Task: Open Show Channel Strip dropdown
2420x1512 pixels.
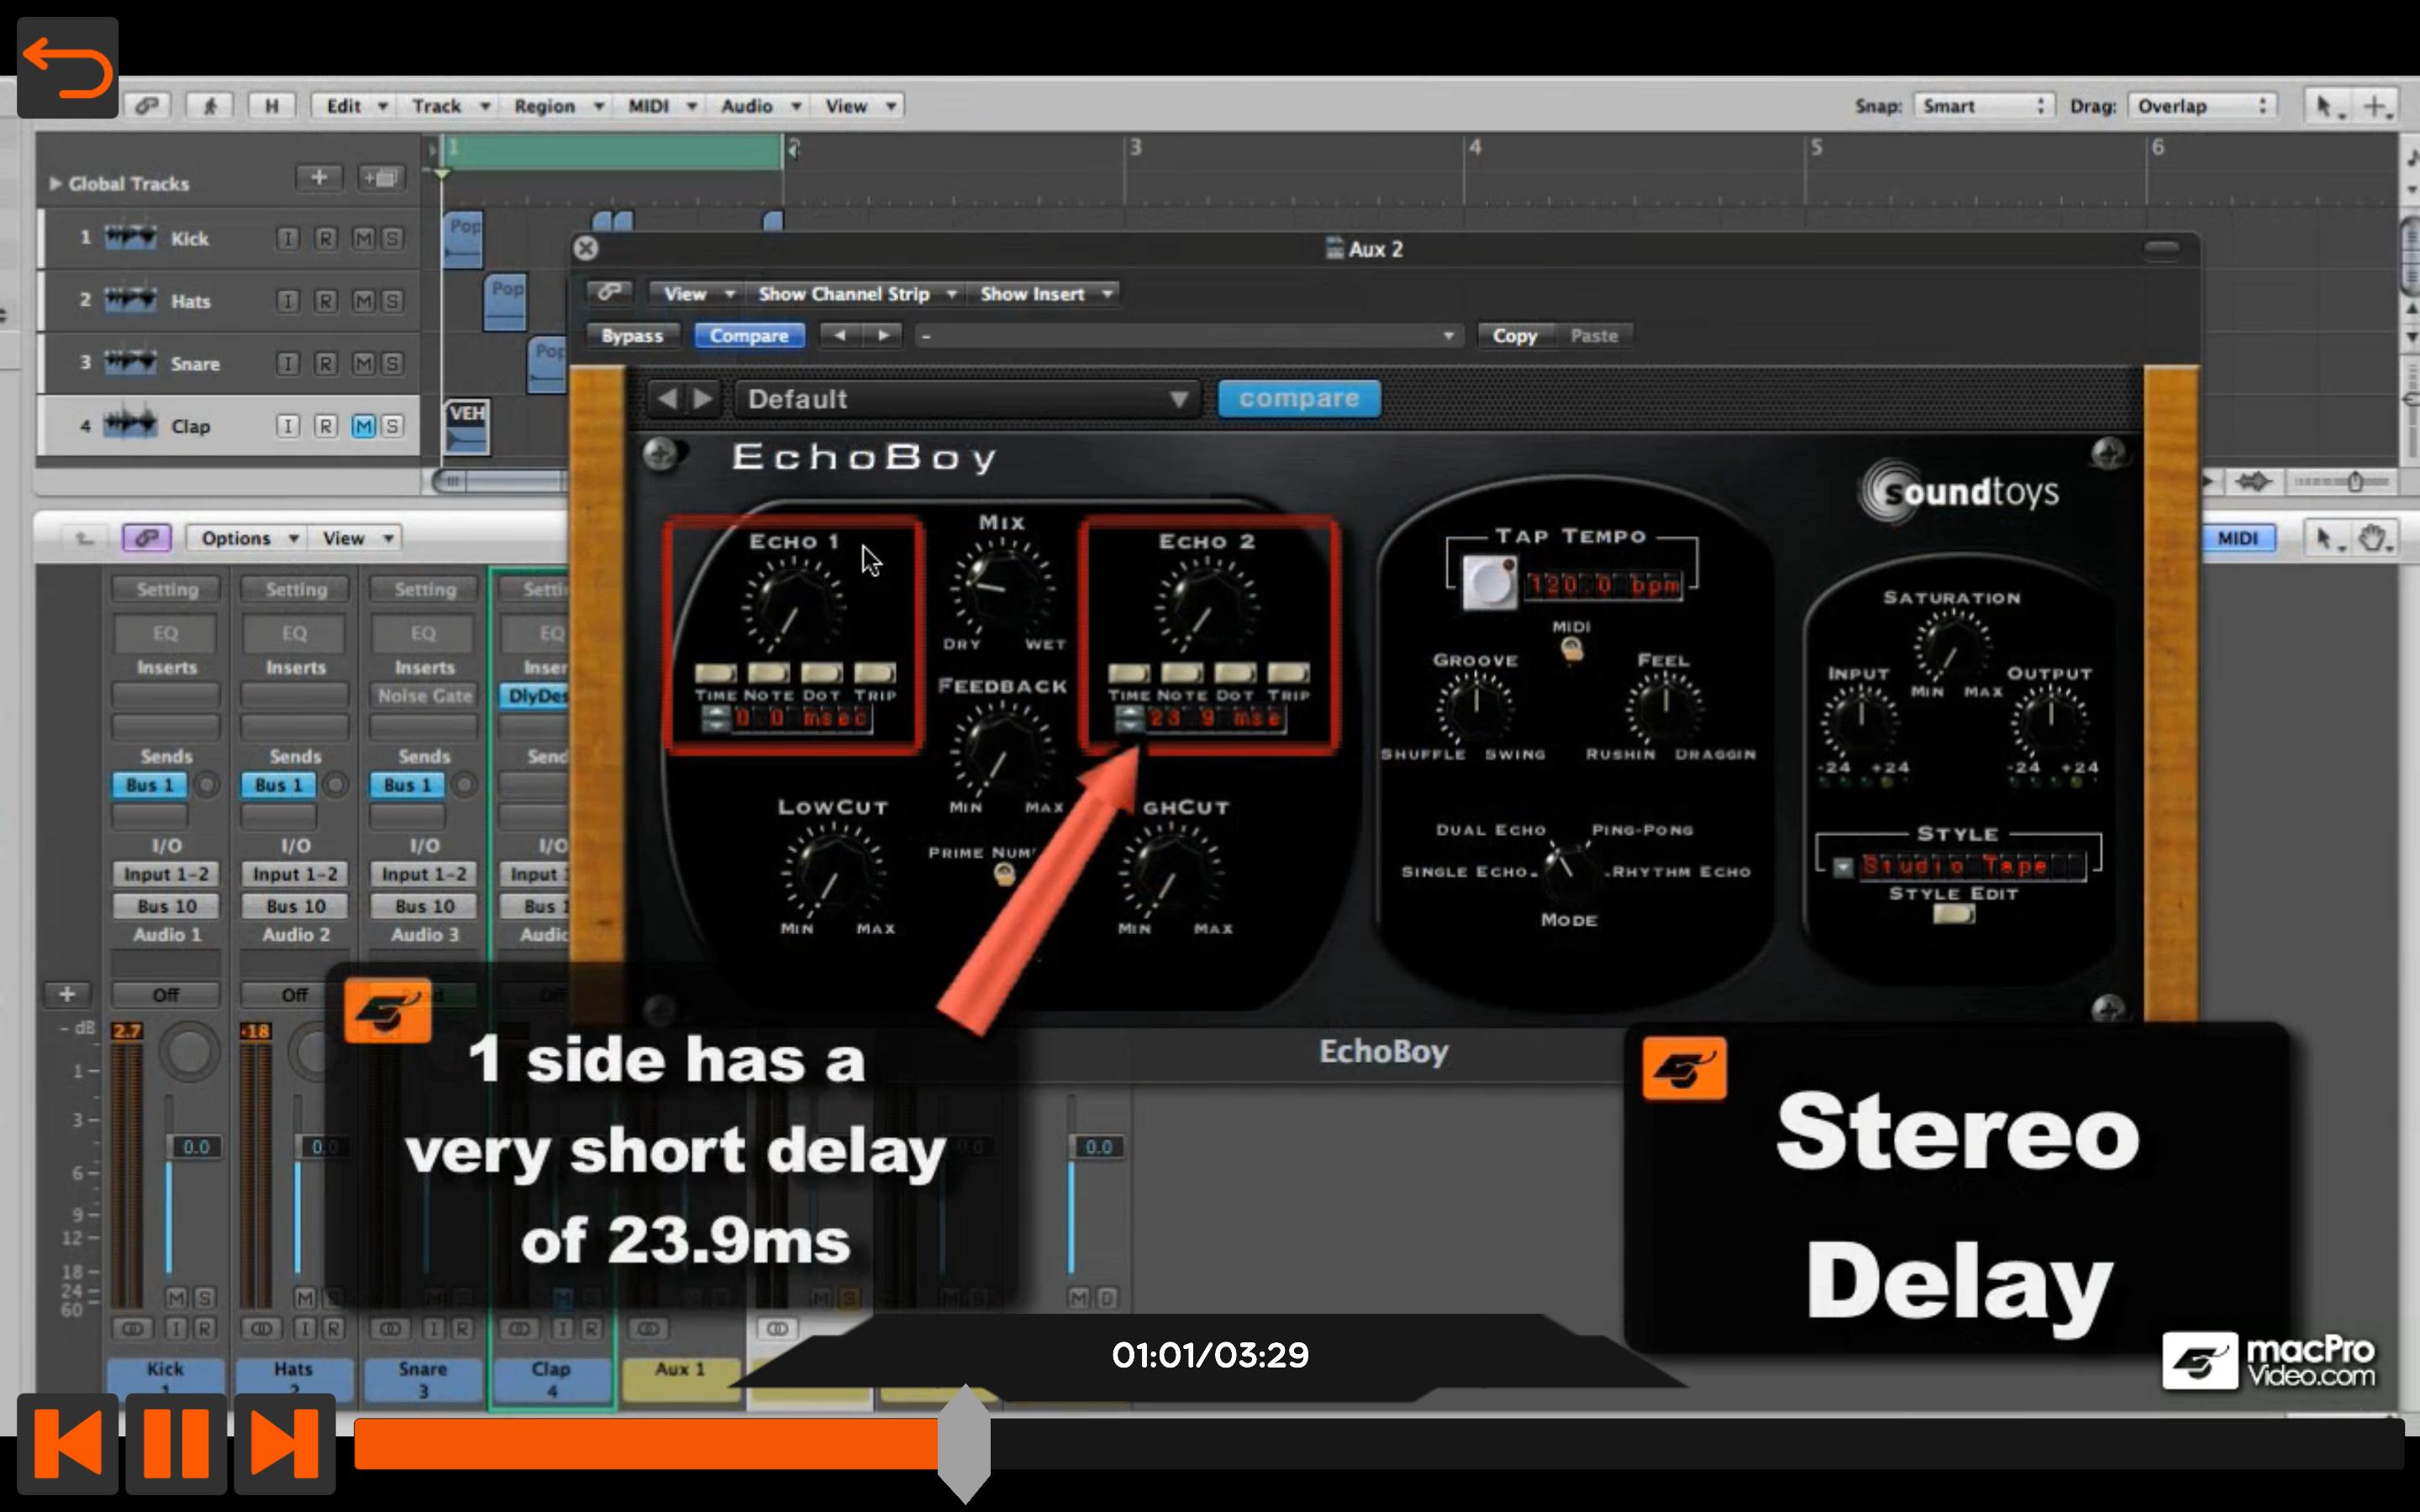Action: tap(856, 293)
